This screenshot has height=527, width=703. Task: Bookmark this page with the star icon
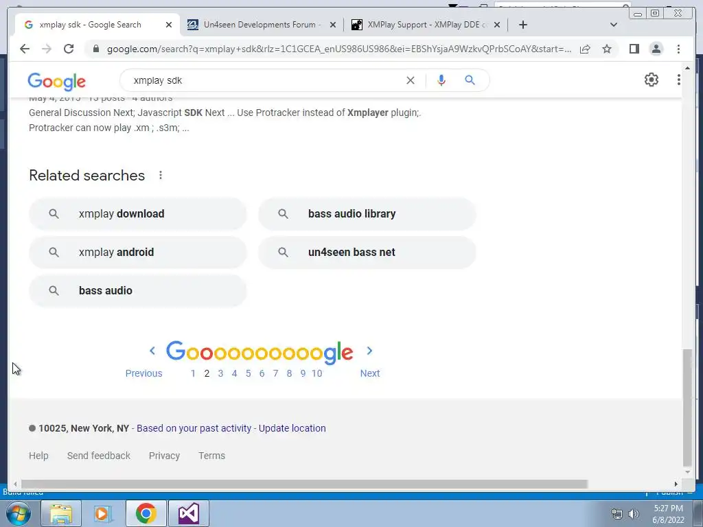coord(607,49)
